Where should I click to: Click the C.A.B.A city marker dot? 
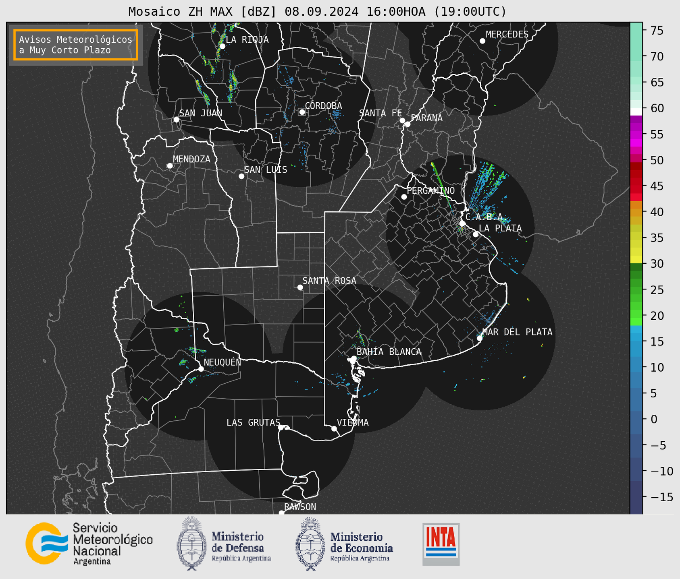[x=463, y=223]
